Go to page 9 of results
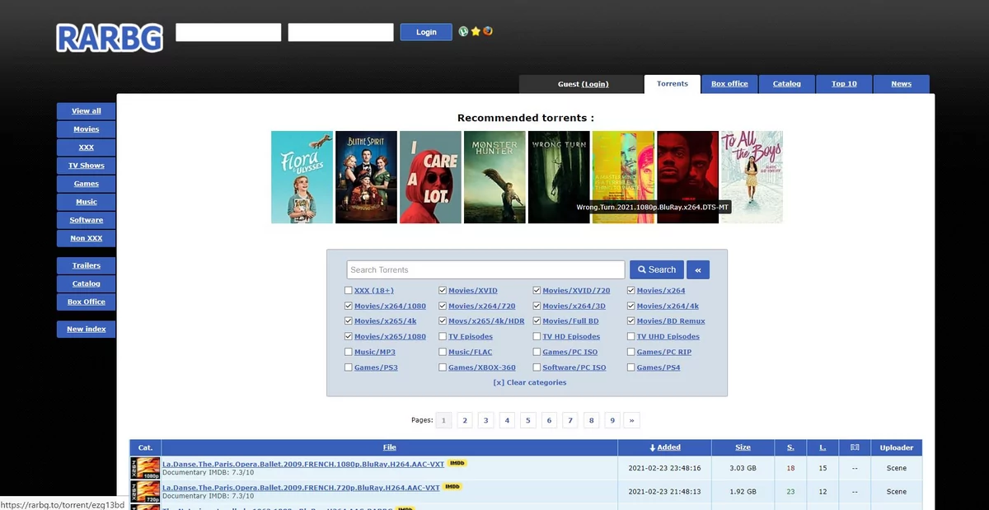989x510 pixels. 612,420
